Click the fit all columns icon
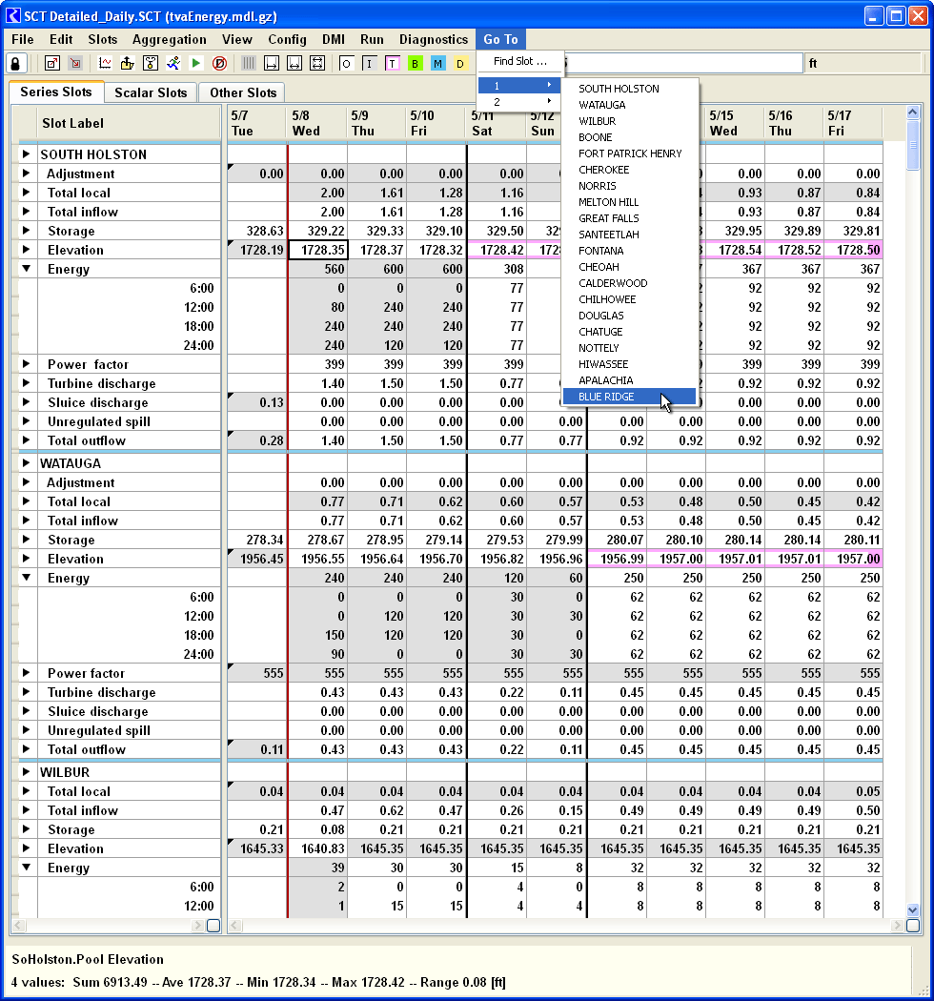The image size is (934, 1001). pyautogui.click(x=317, y=63)
